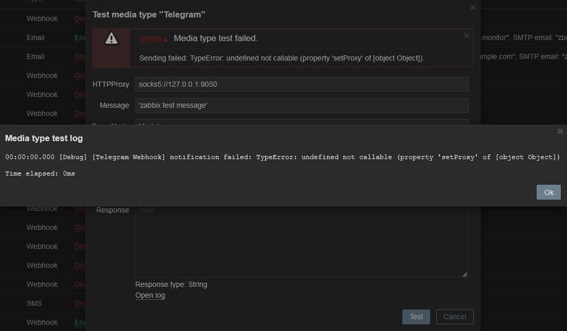Close the Test media type Telegram dialog
This screenshot has width=567, height=331.
tap(473, 8)
